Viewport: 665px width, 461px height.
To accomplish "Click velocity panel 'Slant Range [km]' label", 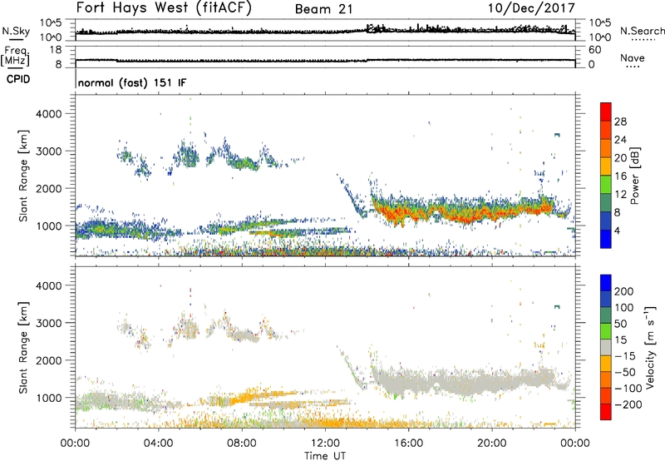I will tap(23, 347).
